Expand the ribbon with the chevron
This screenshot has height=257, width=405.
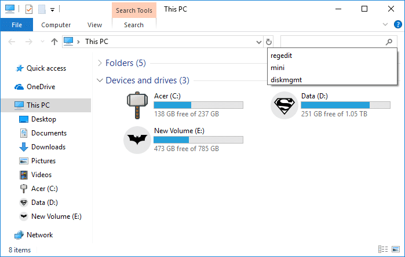point(385,24)
